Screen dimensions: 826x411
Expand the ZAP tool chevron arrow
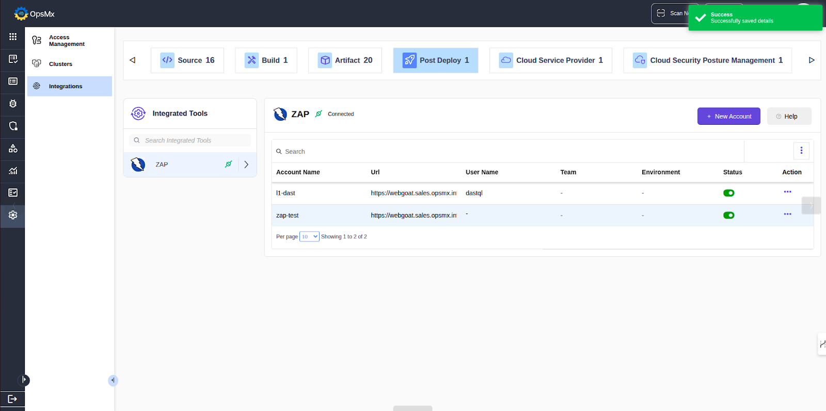(246, 165)
